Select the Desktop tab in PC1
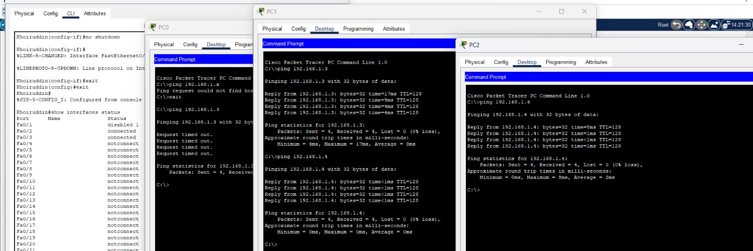The image size is (753, 251). pos(325,29)
